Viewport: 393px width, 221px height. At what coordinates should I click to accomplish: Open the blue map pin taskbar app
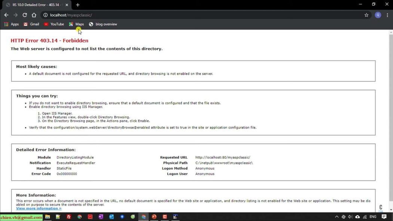click(122, 217)
